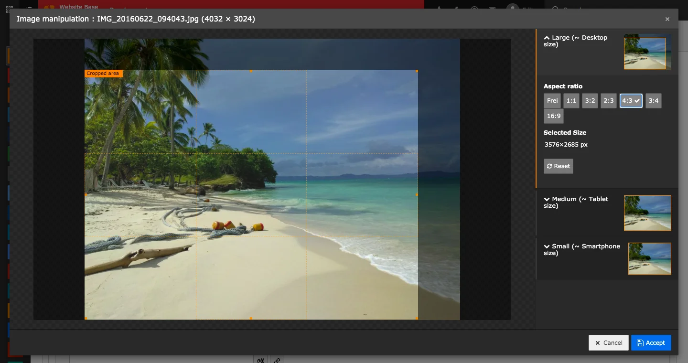Image resolution: width=688 pixels, height=363 pixels.
Task: Click the Medium size preview thumbnail
Action: [x=647, y=213]
